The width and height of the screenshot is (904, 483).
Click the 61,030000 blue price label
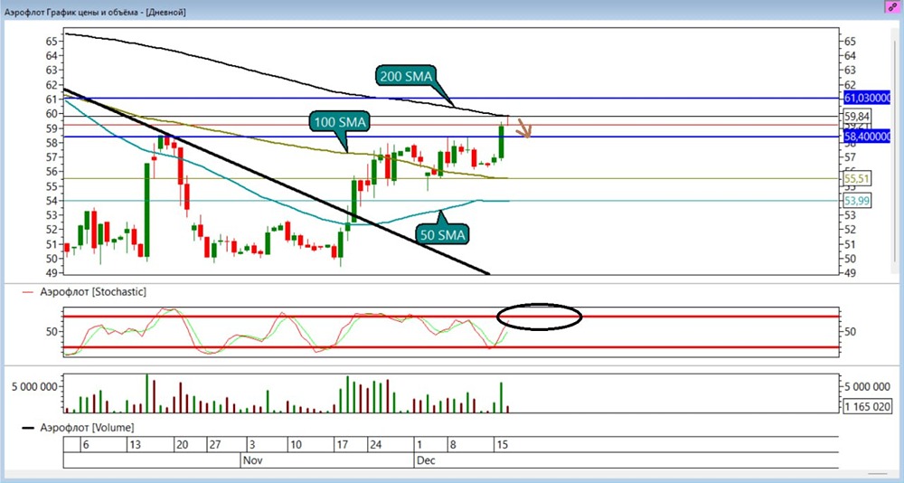(x=868, y=98)
